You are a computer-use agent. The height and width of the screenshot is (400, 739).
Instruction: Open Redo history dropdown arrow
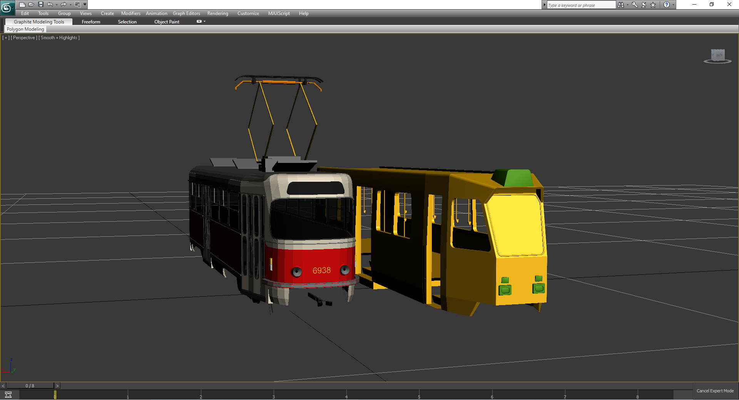(x=70, y=5)
